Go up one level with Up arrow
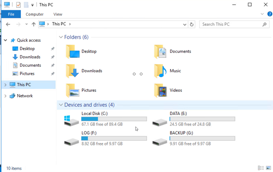This screenshot has height=172, width=273. (34, 24)
